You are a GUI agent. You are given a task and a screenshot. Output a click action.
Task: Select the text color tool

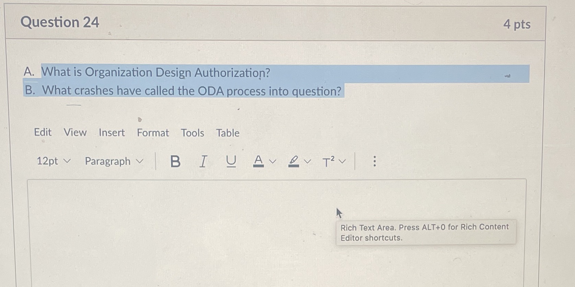pyautogui.click(x=258, y=161)
